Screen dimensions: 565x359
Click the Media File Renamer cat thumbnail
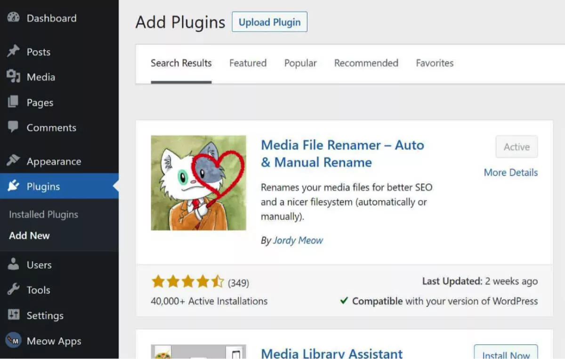[198, 183]
